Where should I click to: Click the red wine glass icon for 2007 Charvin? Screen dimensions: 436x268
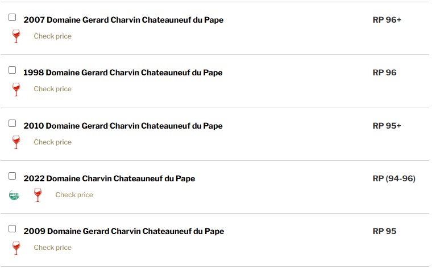click(16, 36)
